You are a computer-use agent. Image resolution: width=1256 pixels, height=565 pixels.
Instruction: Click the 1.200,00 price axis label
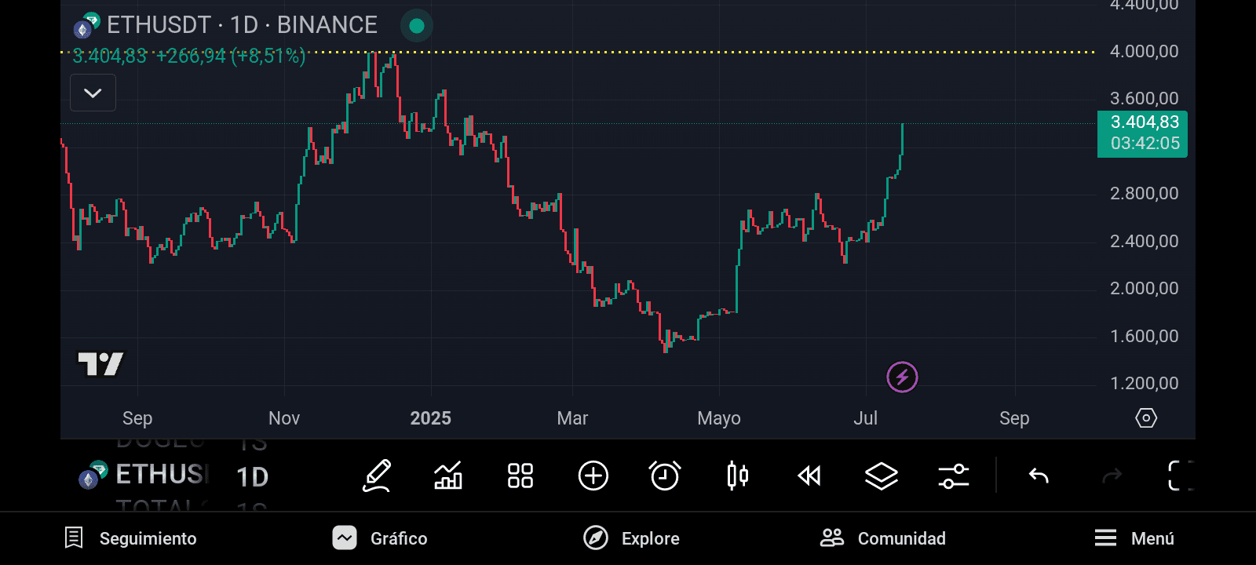coord(1144,384)
